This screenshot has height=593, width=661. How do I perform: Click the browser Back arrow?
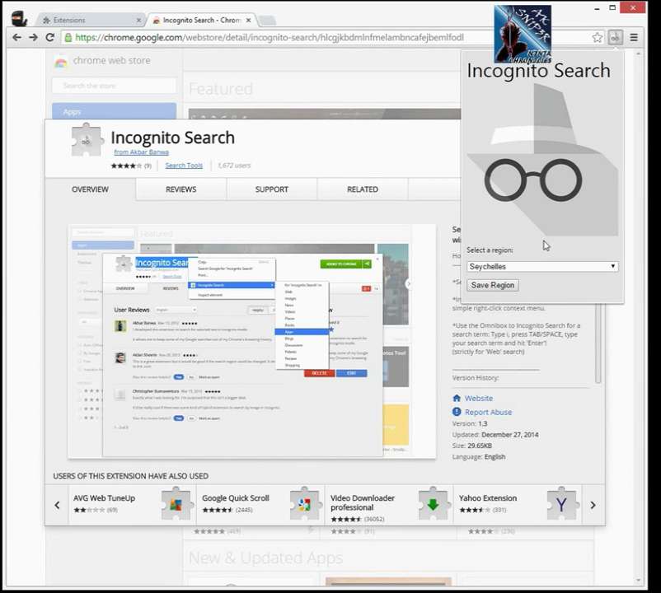pyautogui.click(x=16, y=38)
